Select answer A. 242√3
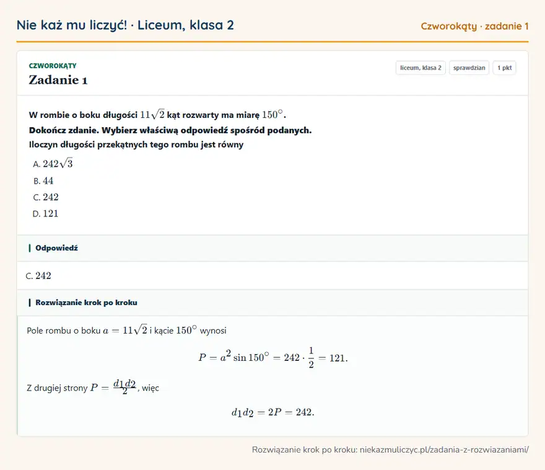 click(x=53, y=164)
